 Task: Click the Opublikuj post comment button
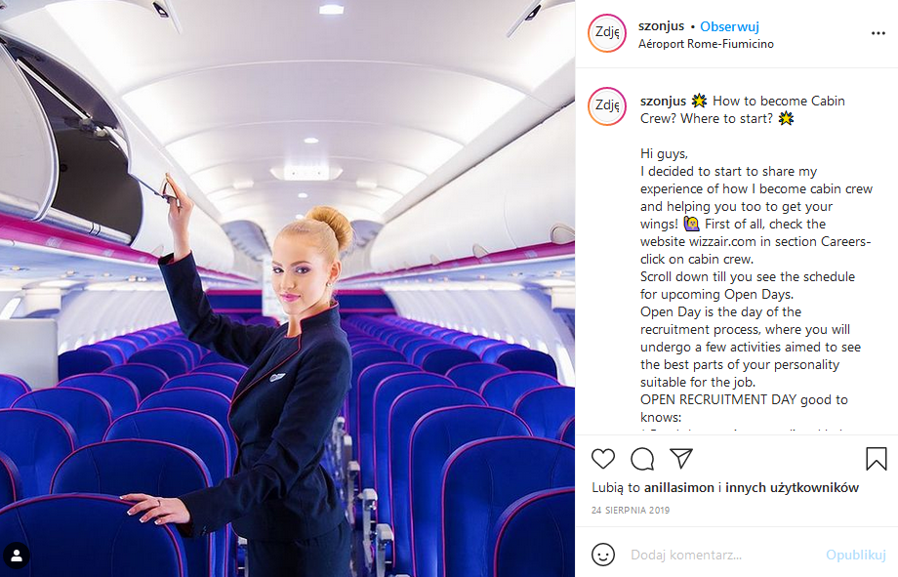coord(856,555)
